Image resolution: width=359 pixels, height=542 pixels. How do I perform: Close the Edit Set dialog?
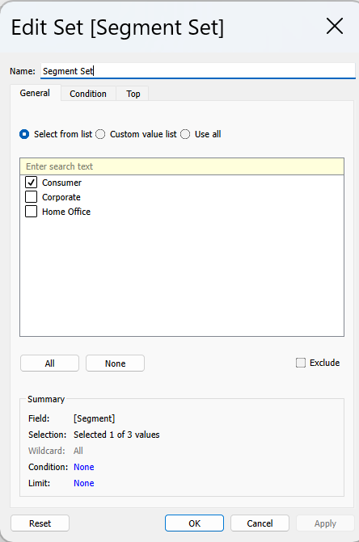point(335,27)
